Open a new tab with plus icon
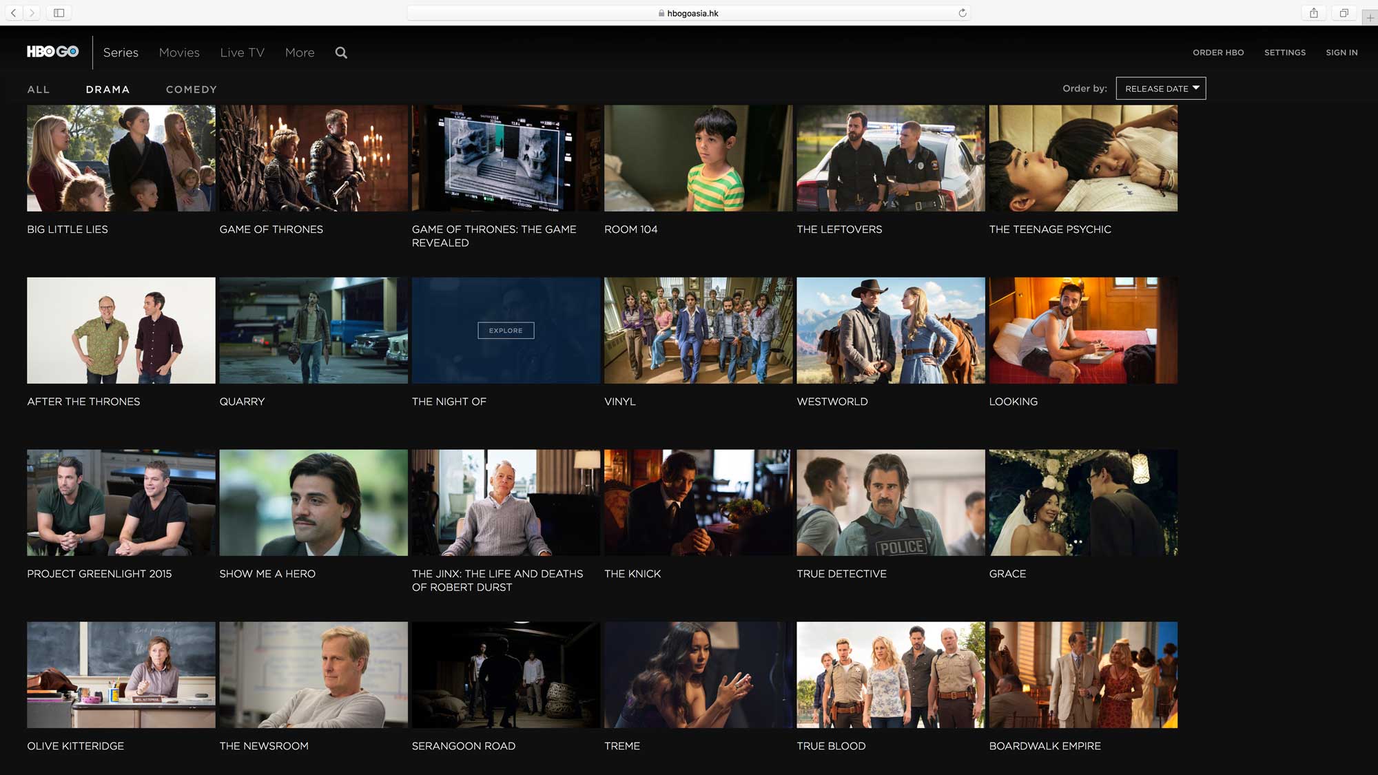Viewport: 1378px width, 775px height. click(x=1370, y=17)
